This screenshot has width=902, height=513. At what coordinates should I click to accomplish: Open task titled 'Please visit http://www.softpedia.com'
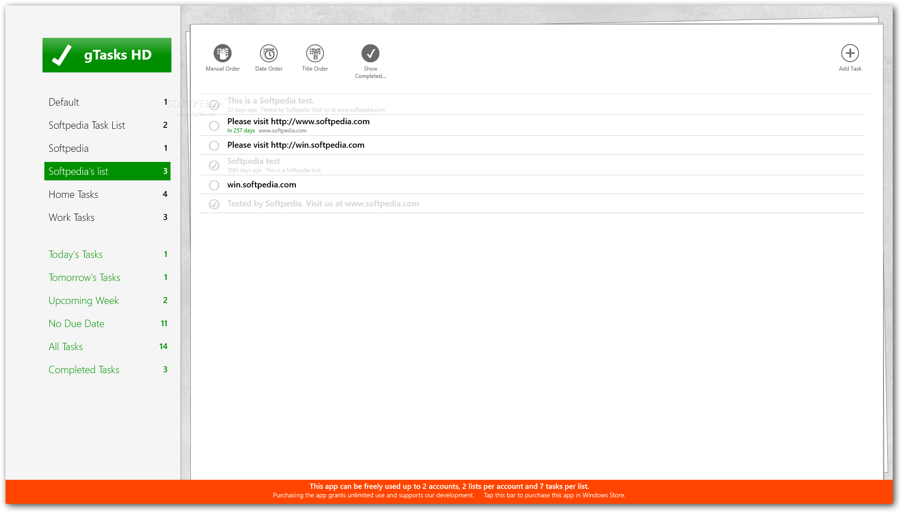coord(299,121)
